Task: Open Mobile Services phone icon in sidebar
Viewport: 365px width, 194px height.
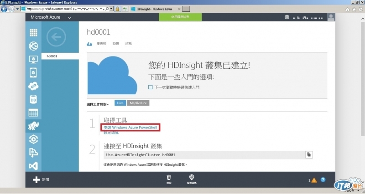Action: 33,73
